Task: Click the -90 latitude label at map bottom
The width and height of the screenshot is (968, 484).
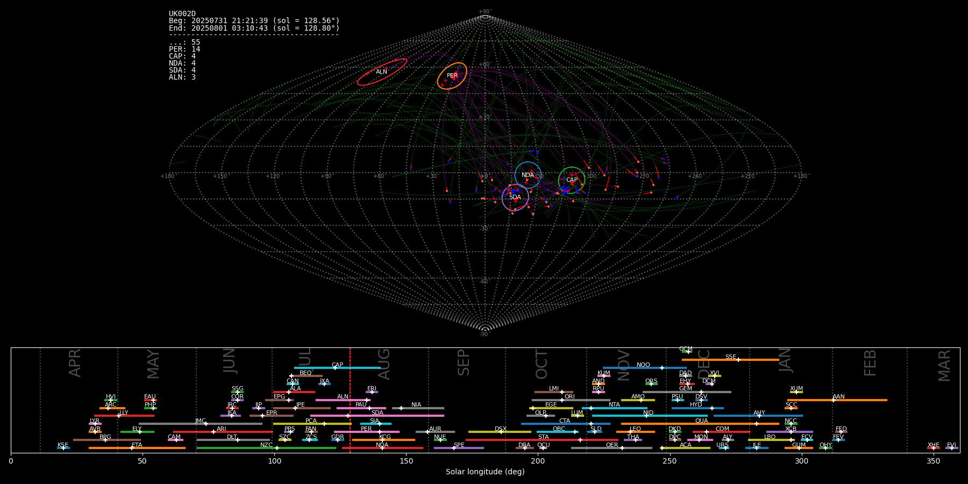Action: (484, 334)
